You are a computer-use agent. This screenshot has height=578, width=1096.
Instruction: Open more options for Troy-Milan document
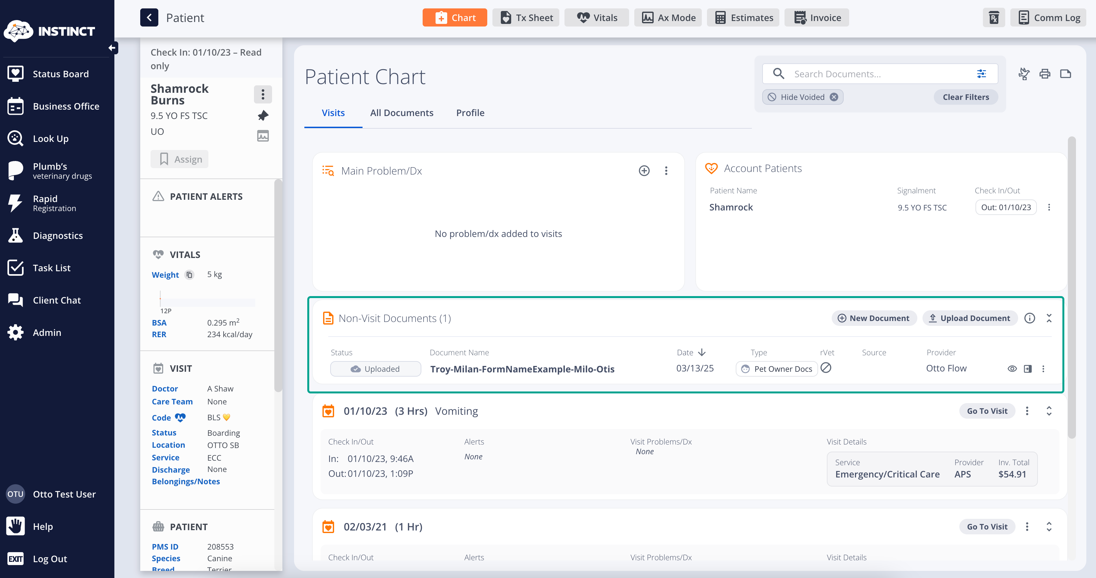coord(1043,369)
